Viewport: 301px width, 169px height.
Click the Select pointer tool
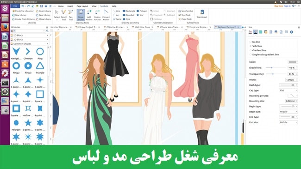click(x=57, y=15)
